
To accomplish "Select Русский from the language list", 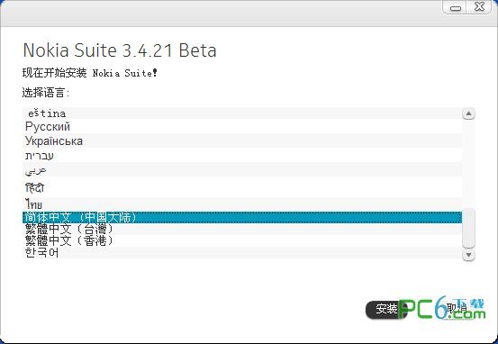I will [x=242, y=126].
